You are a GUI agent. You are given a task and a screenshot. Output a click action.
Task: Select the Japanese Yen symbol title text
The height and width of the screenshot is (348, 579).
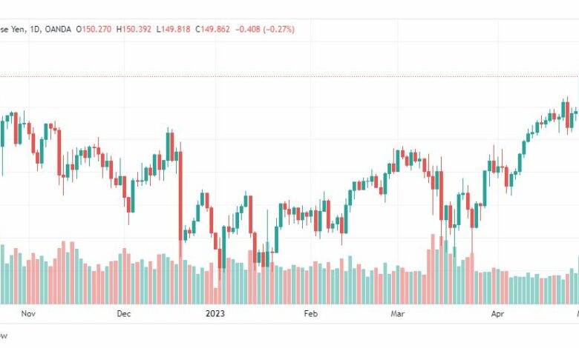pyautogui.click(x=12, y=29)
